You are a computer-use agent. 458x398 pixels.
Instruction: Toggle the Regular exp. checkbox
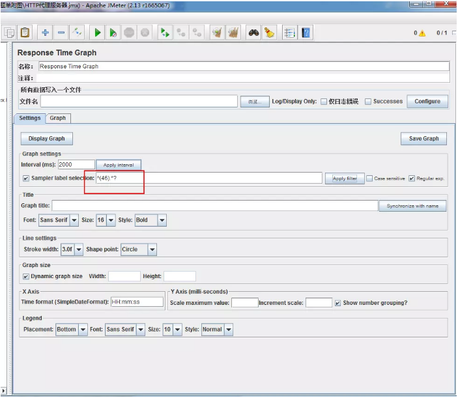[x=412, y=178]
